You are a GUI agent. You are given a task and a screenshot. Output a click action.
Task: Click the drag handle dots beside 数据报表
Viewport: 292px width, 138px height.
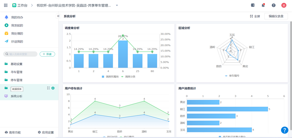coord(48,88)
